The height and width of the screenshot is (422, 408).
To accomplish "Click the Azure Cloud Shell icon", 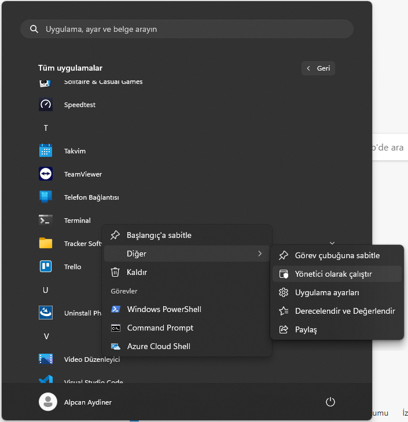I will point(116,346).
